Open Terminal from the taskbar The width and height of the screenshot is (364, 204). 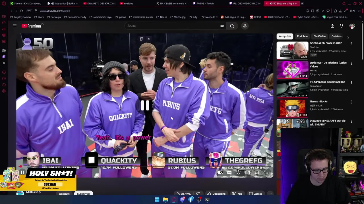(x=207, y=199)
